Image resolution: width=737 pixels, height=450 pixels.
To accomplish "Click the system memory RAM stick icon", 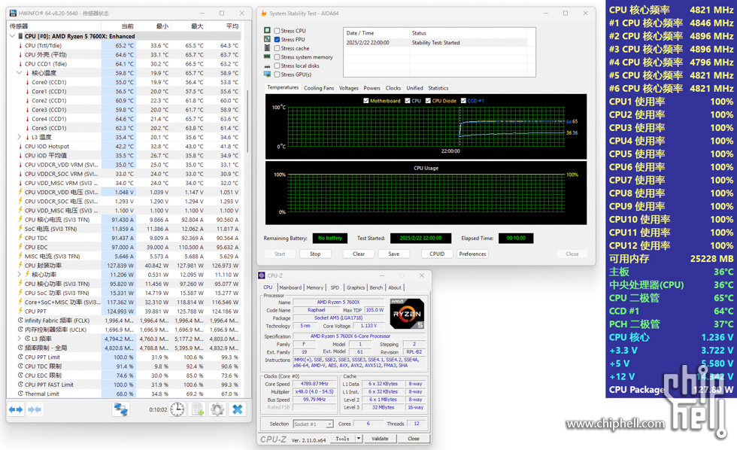I will point(267,57).
